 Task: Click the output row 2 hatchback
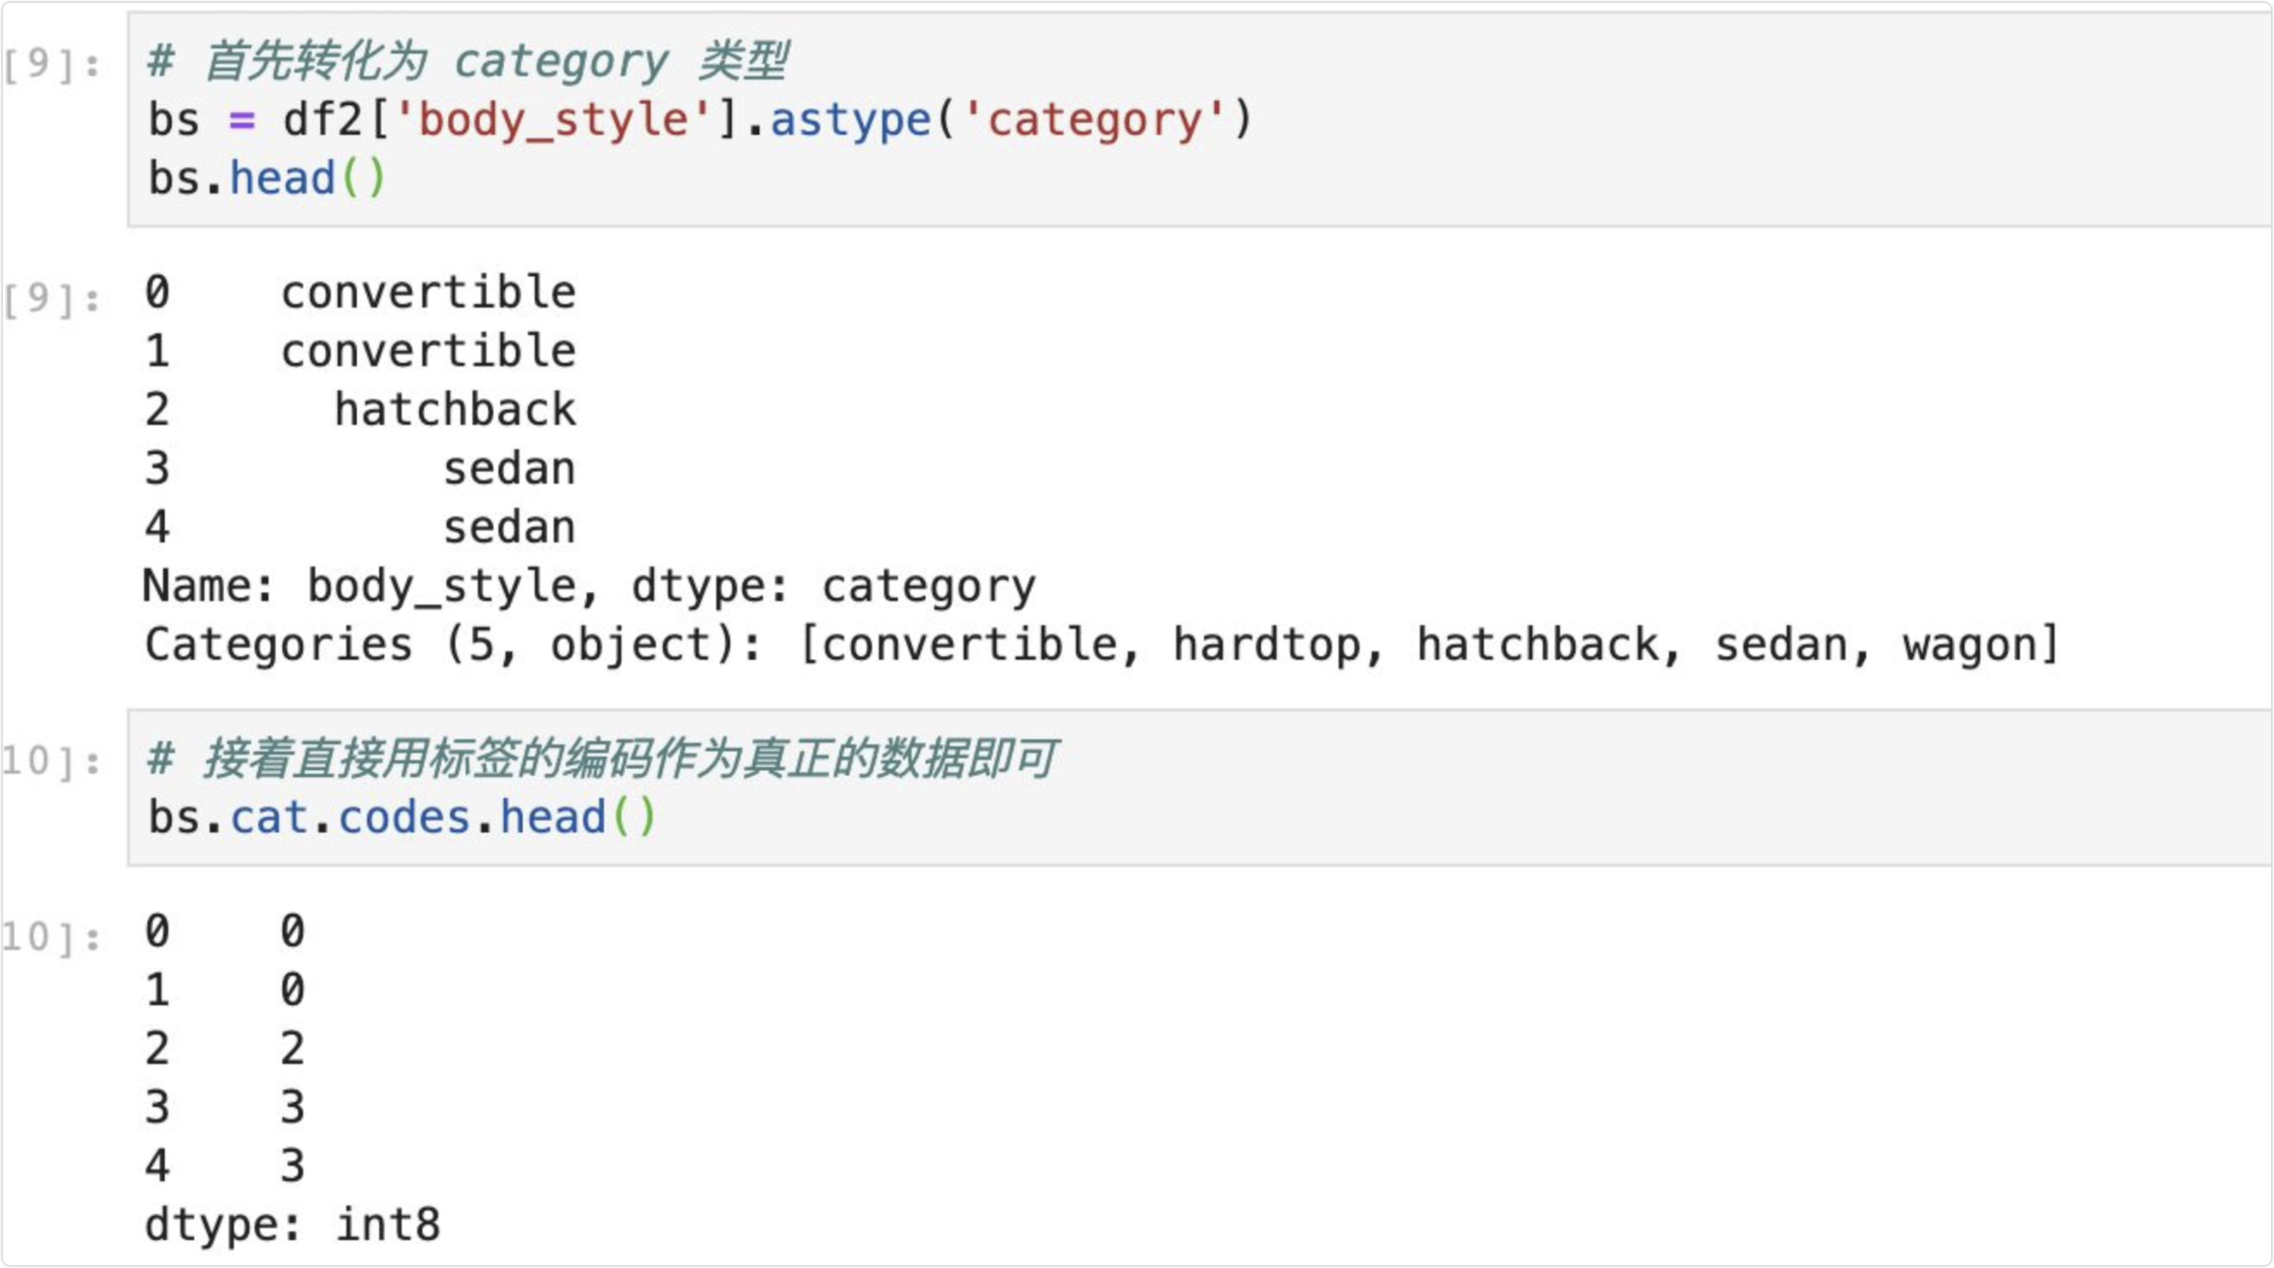tap(360, 411)
